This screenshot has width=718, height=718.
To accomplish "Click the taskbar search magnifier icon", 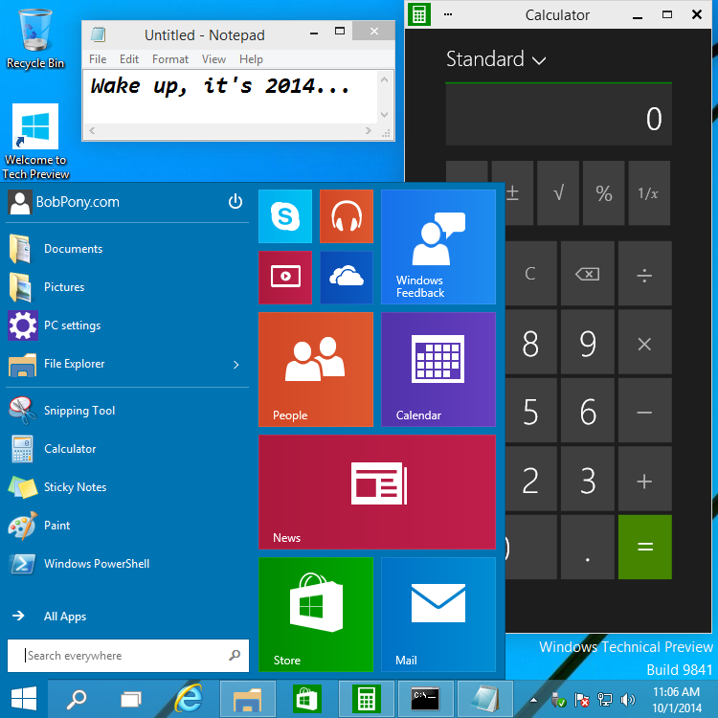I will (76, 699).
